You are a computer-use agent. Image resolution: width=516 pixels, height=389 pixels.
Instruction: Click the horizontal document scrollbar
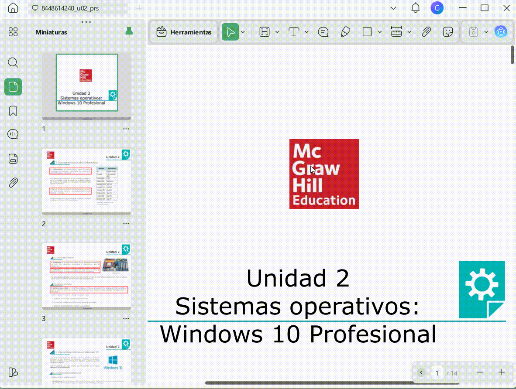point(332,383)
